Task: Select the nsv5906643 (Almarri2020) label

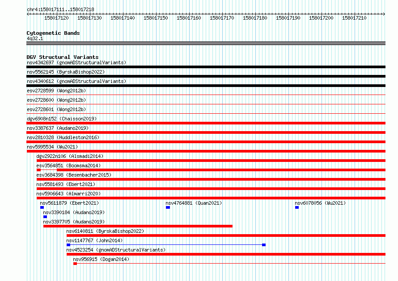Action: [x=68, y=194]
